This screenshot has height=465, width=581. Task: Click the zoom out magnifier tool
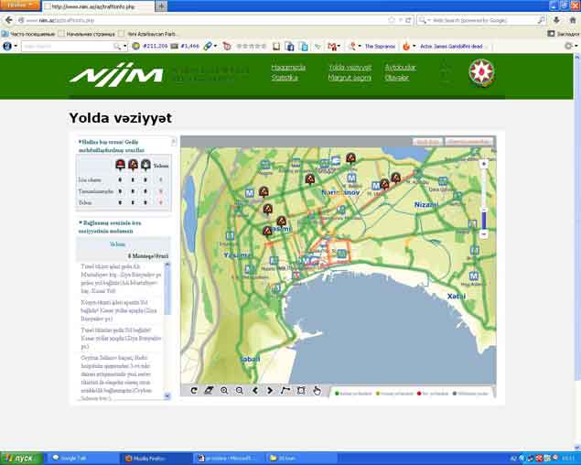[x=240, y=390]
